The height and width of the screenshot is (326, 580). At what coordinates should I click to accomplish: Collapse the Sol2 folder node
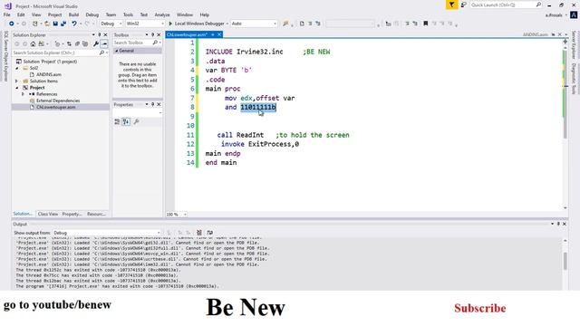click(x=16, y=69)
